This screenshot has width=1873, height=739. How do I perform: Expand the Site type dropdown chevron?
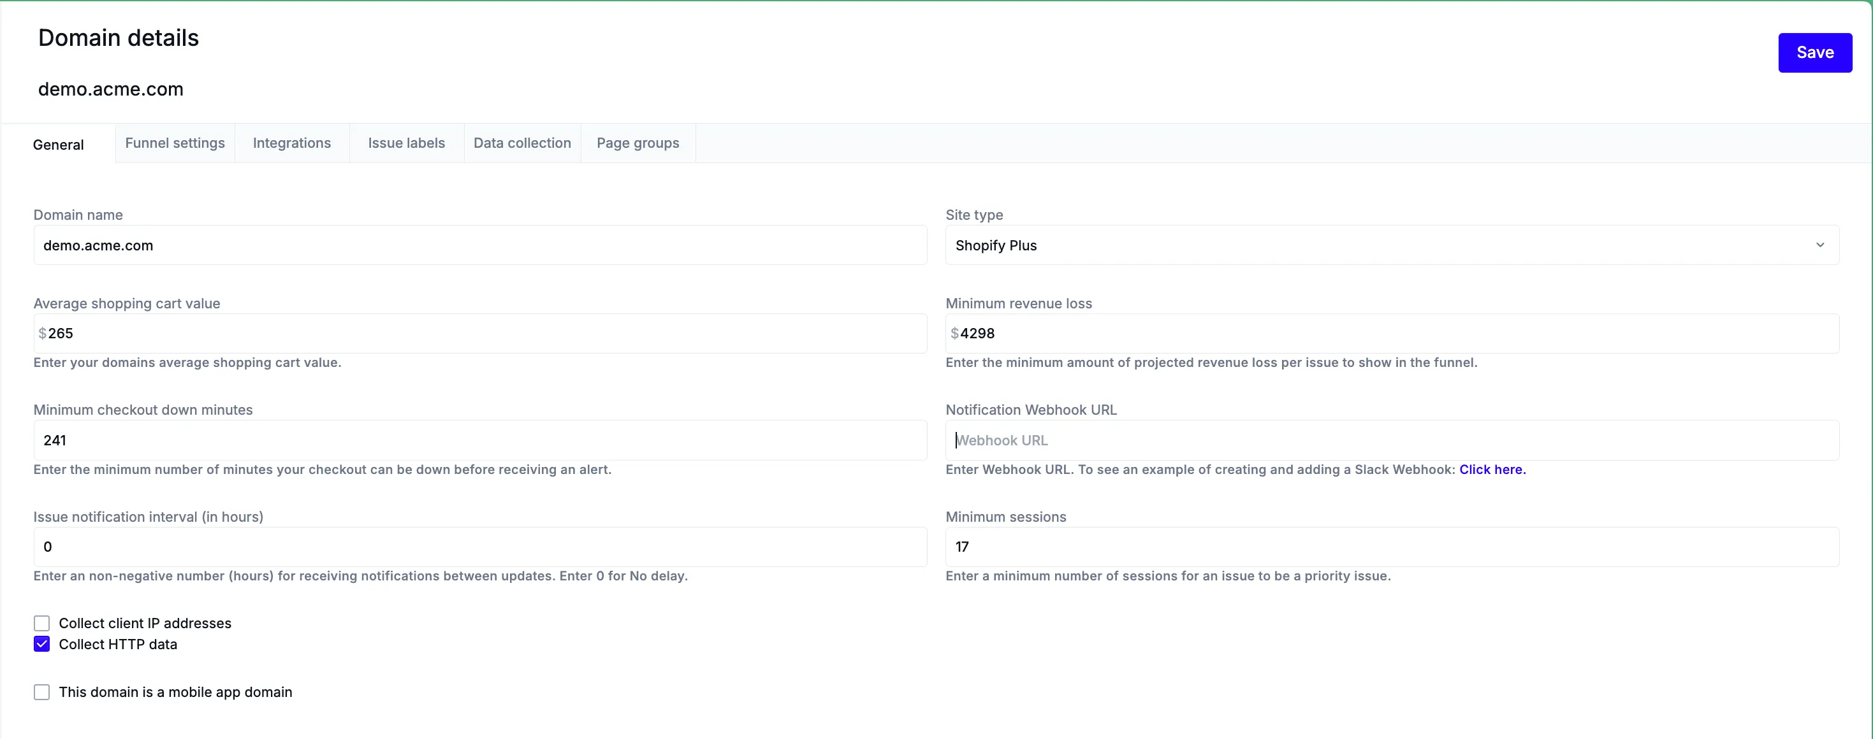pos(1819,245)
